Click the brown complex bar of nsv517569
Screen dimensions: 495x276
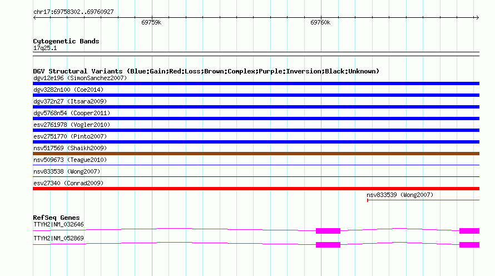pos(256,154)
